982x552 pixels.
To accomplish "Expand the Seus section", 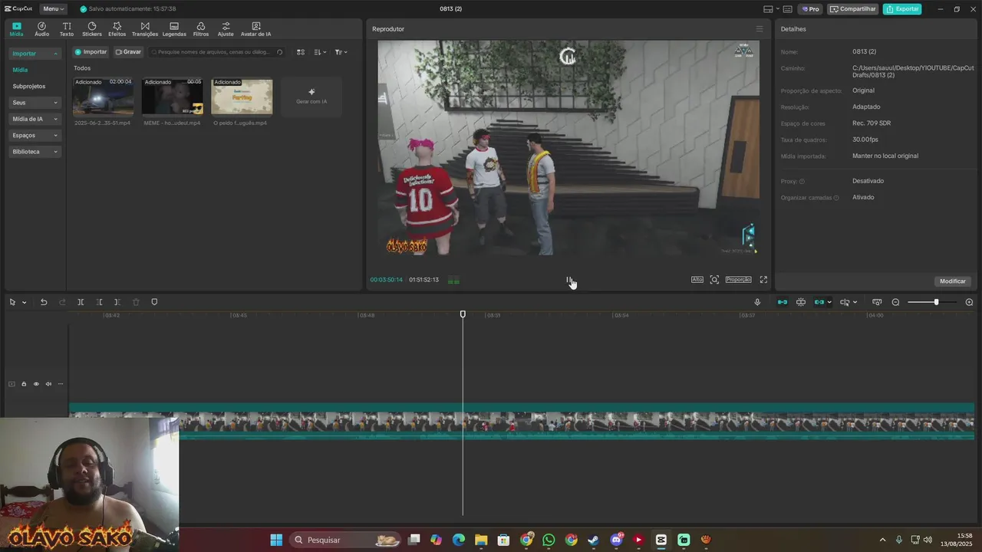I will click(35, 103).
